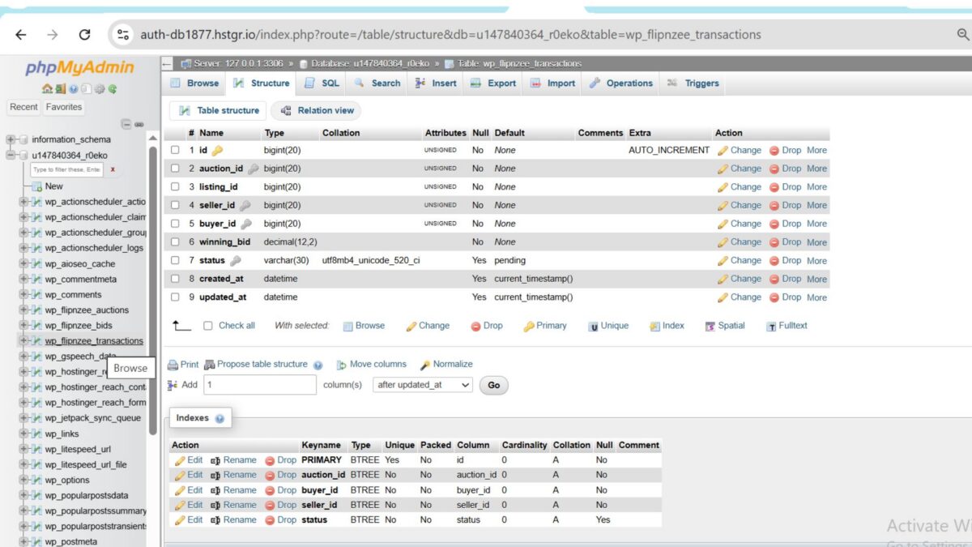Collapse all navigation tree items icon
Viewport: 972px width, 547px height.
click(x=126, y=124)
